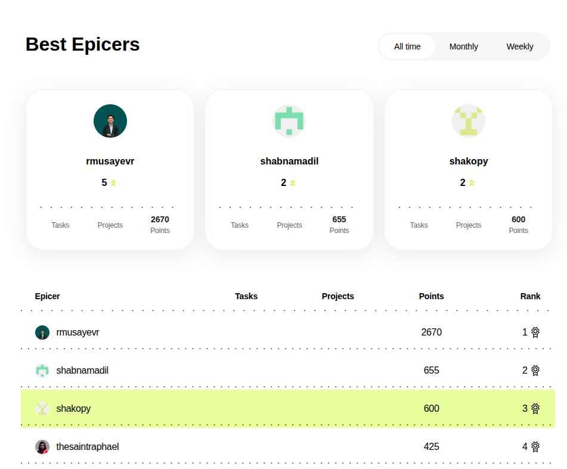The width and height of the screenshot is (567, 469).
Task: Click Projects label on shakopy's card
Action: 469,225
